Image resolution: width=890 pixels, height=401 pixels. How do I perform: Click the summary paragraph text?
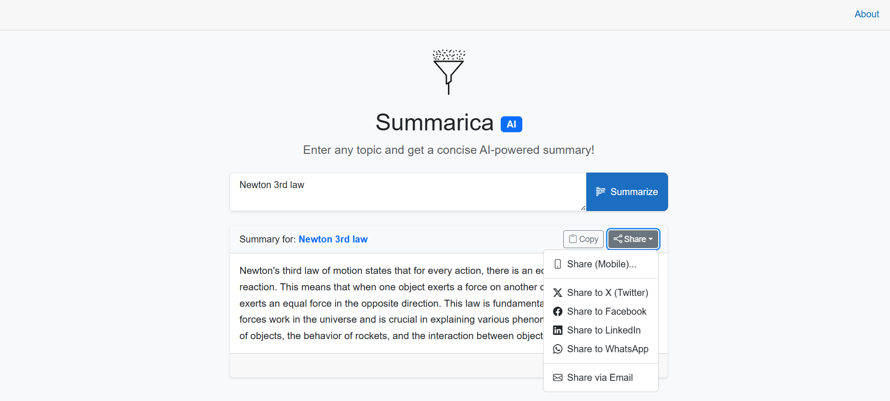tap(391, 303)
